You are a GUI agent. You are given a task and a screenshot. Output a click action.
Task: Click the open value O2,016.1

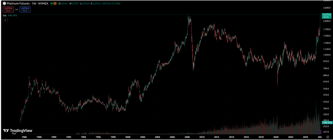click(x=64, y=3)
